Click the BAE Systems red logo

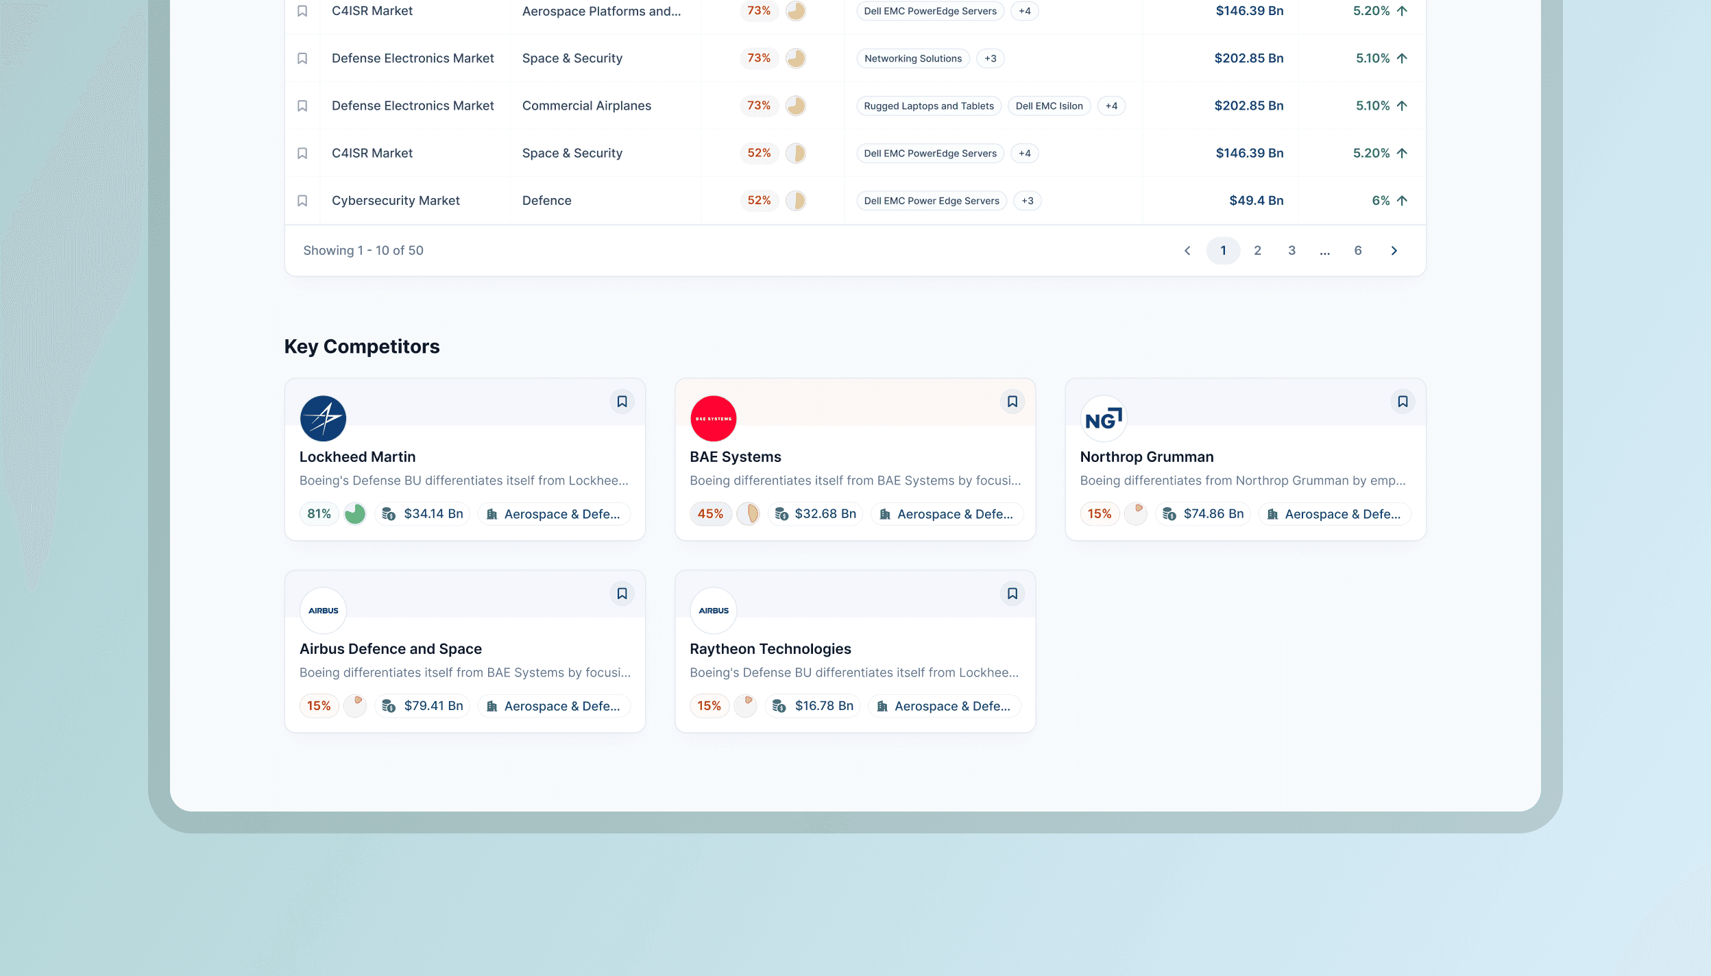pyautogui.click(x=713, y=419)
